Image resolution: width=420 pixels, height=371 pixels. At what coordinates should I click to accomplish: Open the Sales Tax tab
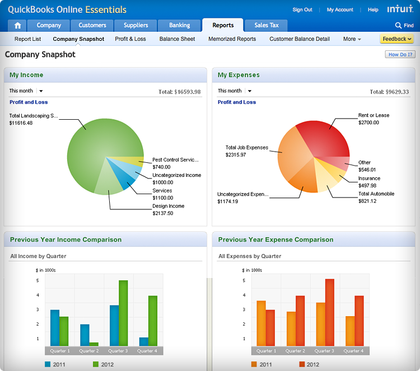pos(266,25)
